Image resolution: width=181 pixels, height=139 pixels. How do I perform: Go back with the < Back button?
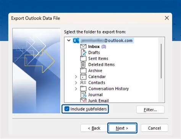tap(94, 128)
